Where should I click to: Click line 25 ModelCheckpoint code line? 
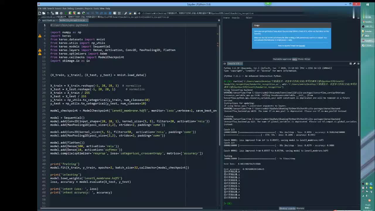133,111
